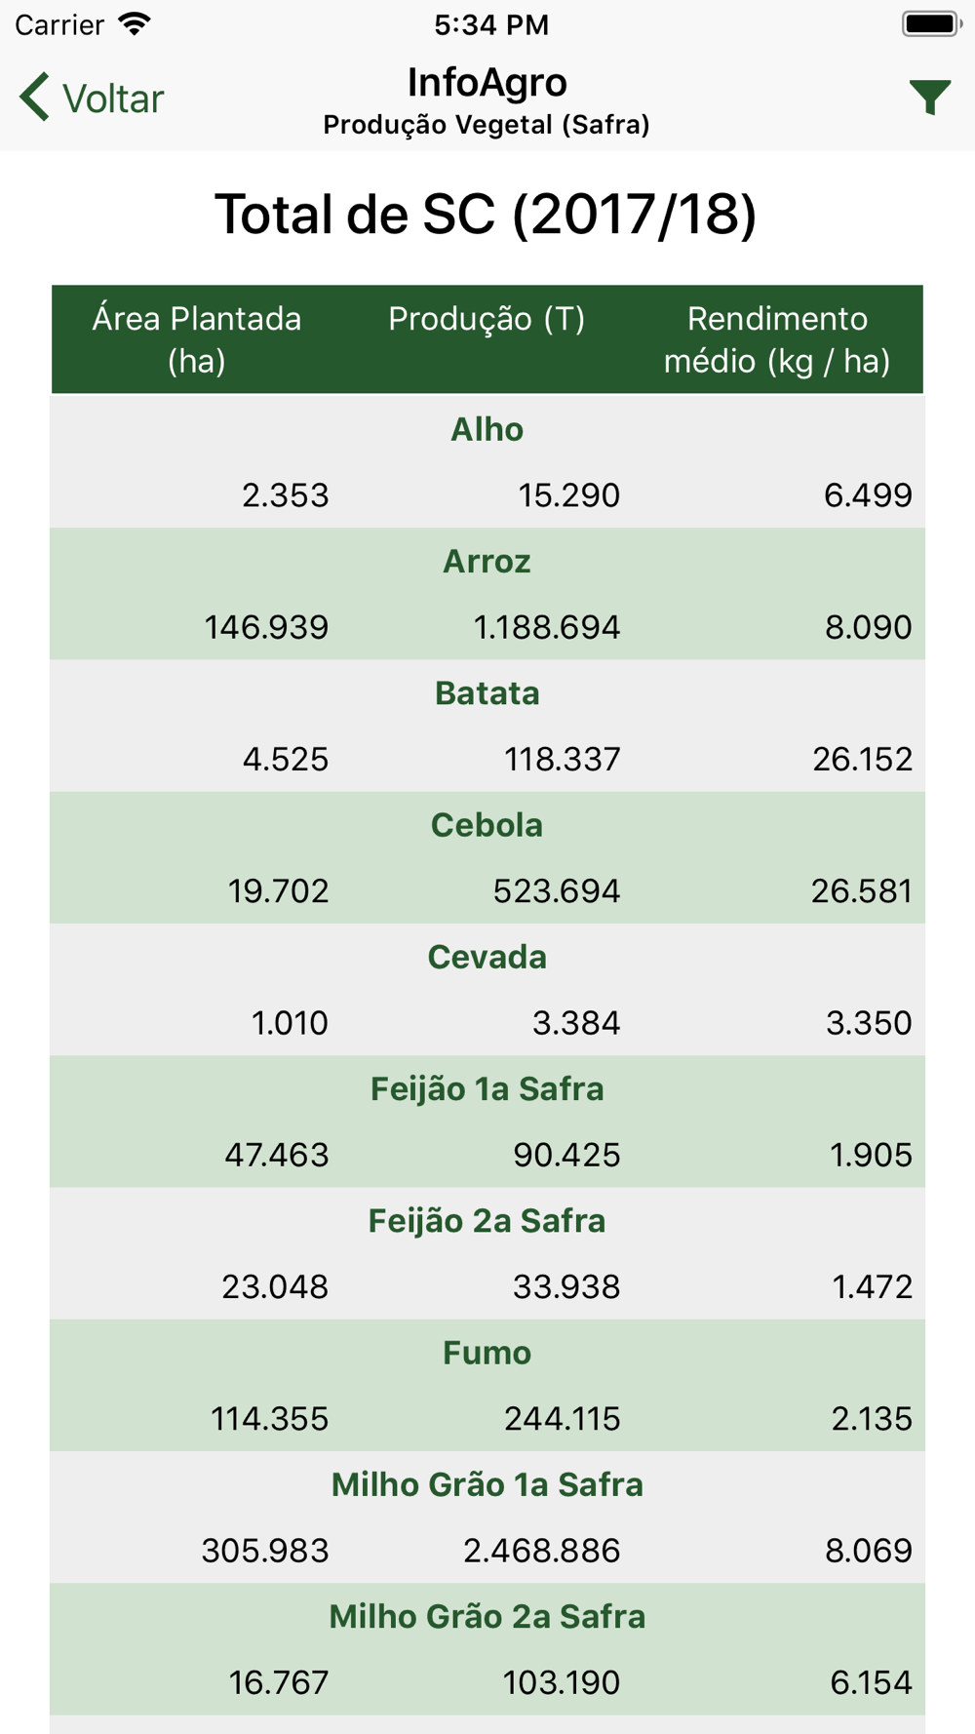The height and width of the screenshot is (1734, 975).
Task: Tap the Total de SC (2017/18) heading
Action: pyautogui.click(x=486, y=215)
